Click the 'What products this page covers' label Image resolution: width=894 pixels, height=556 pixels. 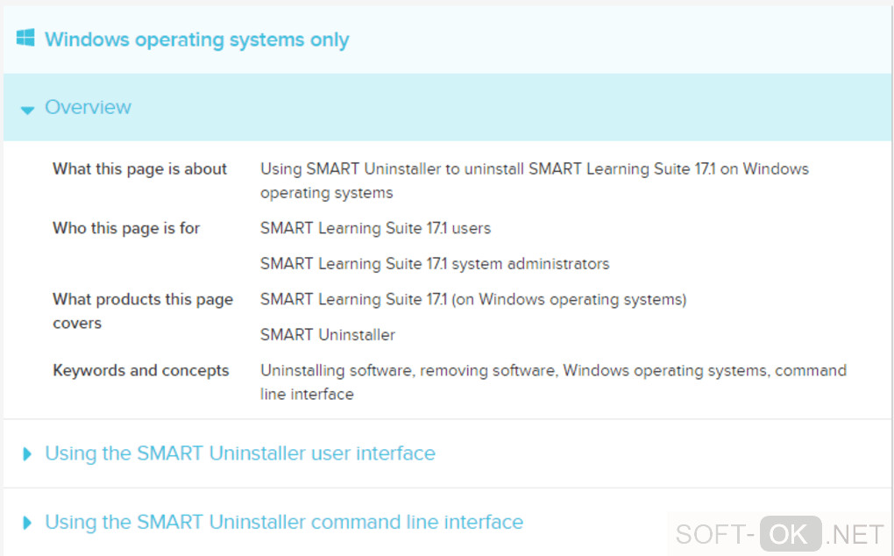pyautogui.click(x=143, y=311)
